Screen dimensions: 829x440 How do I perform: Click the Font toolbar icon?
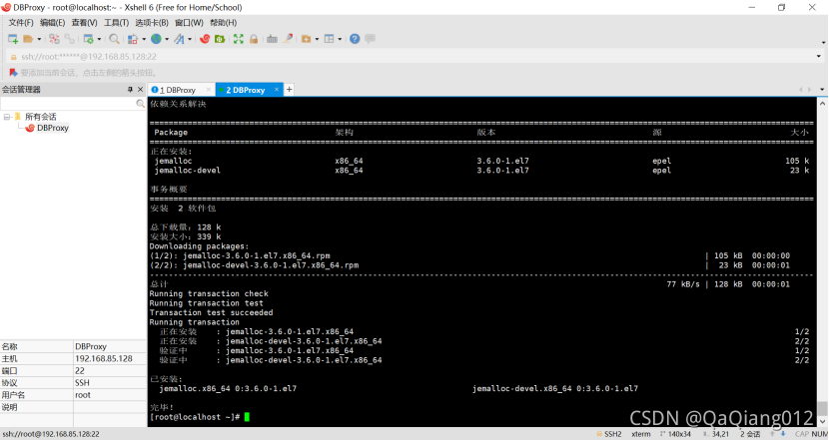tap(179, 39)
